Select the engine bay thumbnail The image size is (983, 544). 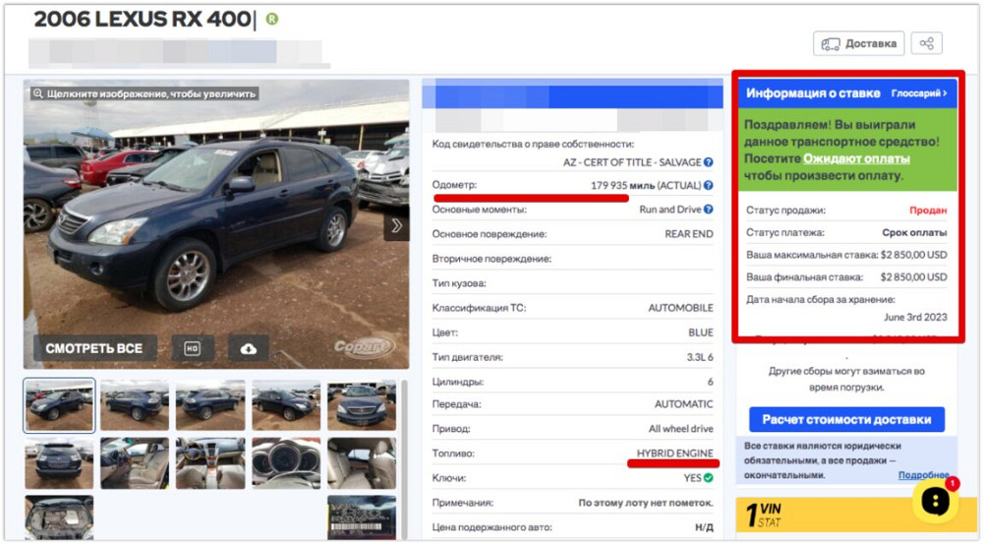(59, 518)
